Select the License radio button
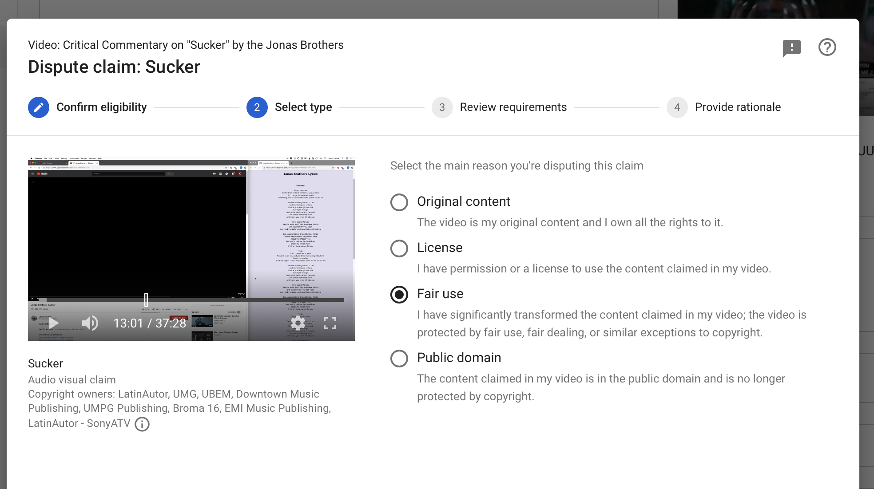This screenshot has width=874, height=489. (x=399, y=248)
